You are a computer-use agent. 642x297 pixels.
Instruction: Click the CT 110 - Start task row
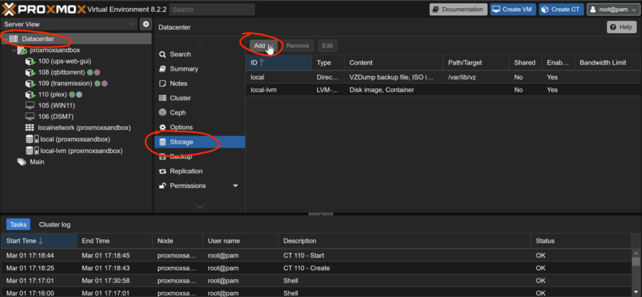pos(316,255)
